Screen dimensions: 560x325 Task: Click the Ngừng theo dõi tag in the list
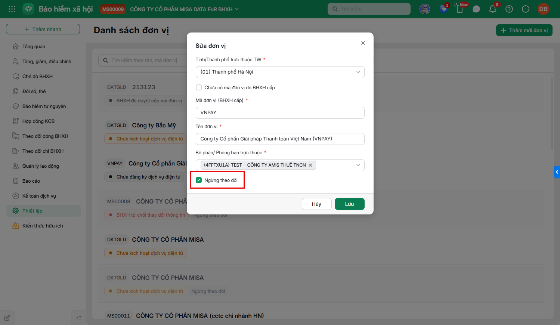208,291
